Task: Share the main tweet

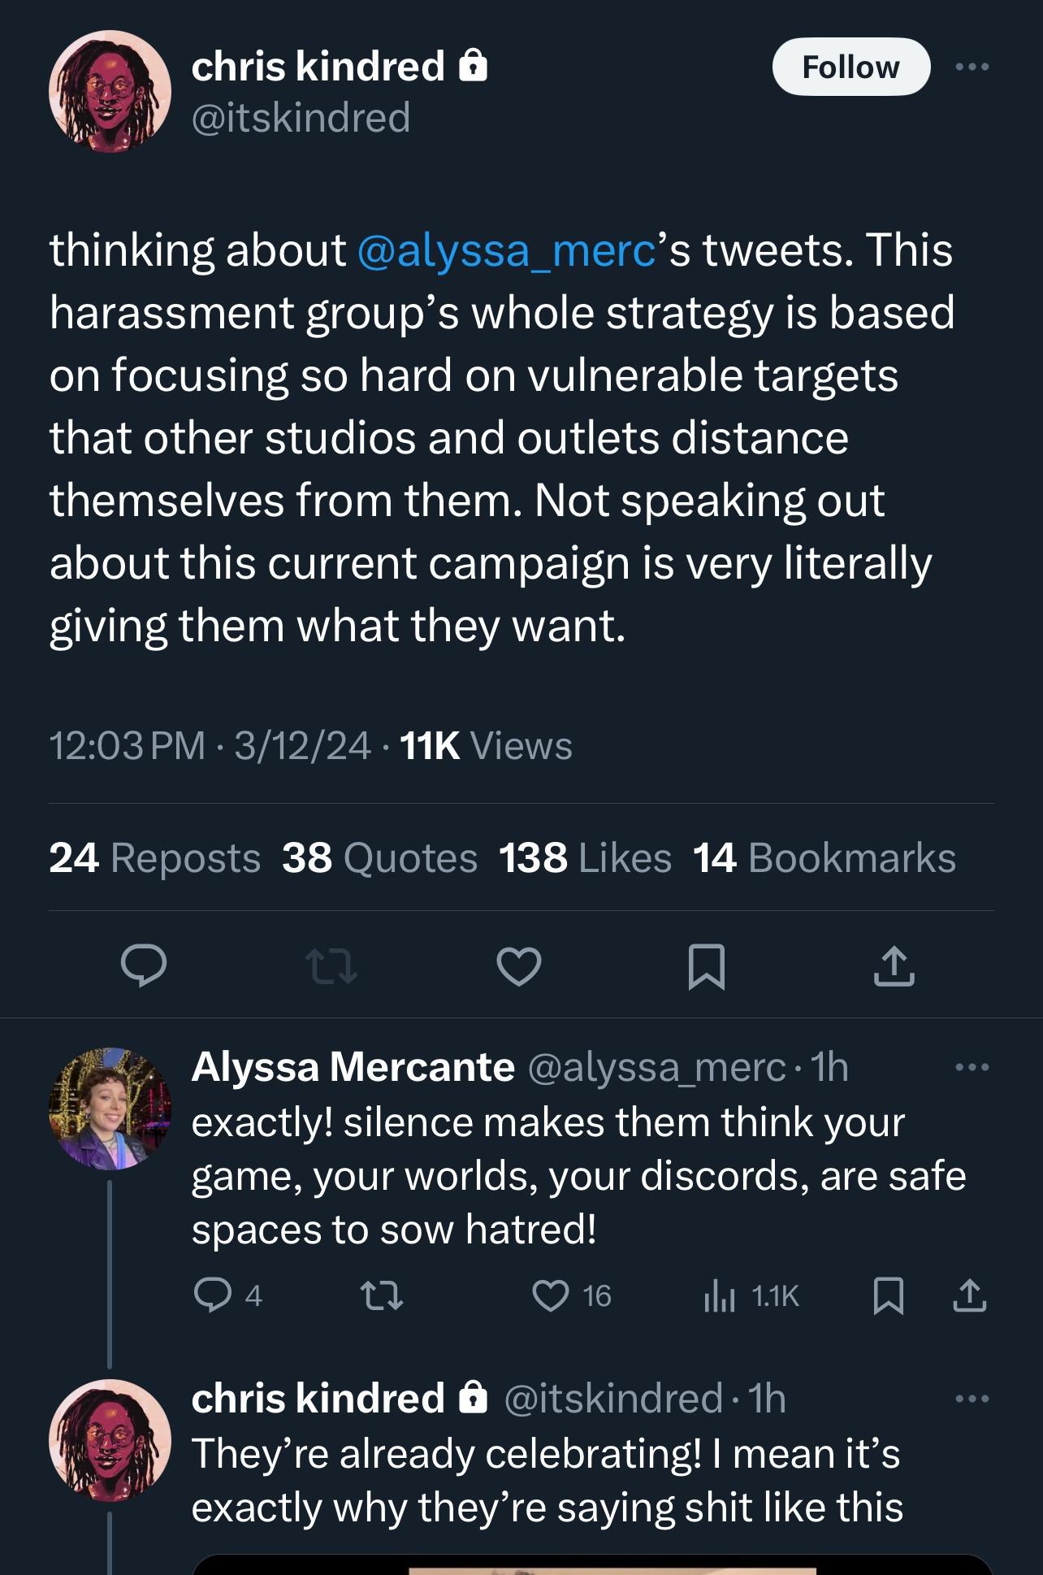Action: 894,965
